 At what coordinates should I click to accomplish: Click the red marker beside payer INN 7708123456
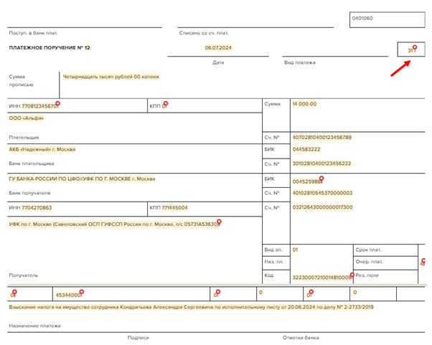click(58, 104)
